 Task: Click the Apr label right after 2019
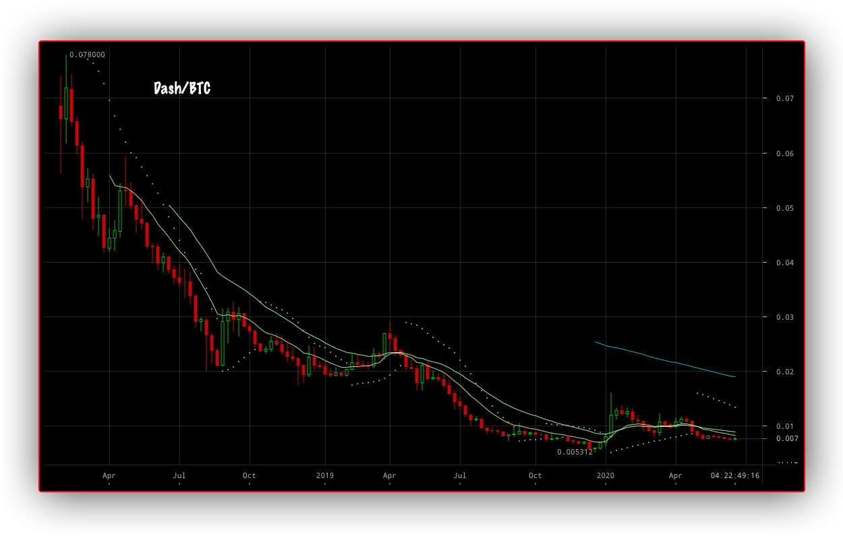(x=390, y=475)
